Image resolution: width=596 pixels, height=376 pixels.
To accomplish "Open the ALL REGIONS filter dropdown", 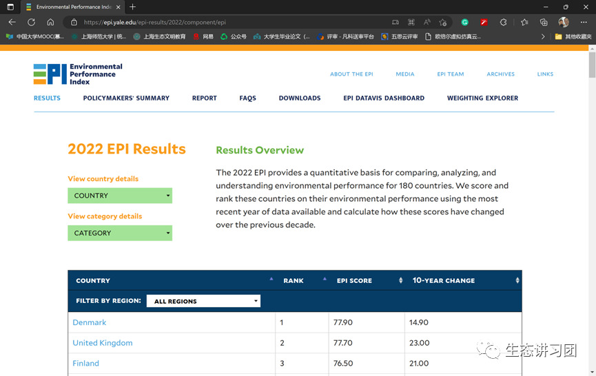I will [x=203, y=301].
